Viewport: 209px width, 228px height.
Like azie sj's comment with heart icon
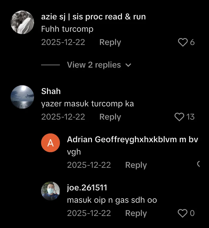[183, 42]
